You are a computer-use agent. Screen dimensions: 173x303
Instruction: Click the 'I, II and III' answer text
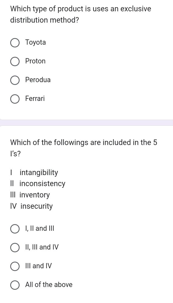(40, 229)
